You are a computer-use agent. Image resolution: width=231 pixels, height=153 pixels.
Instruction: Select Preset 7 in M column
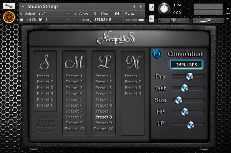(74, 111)
